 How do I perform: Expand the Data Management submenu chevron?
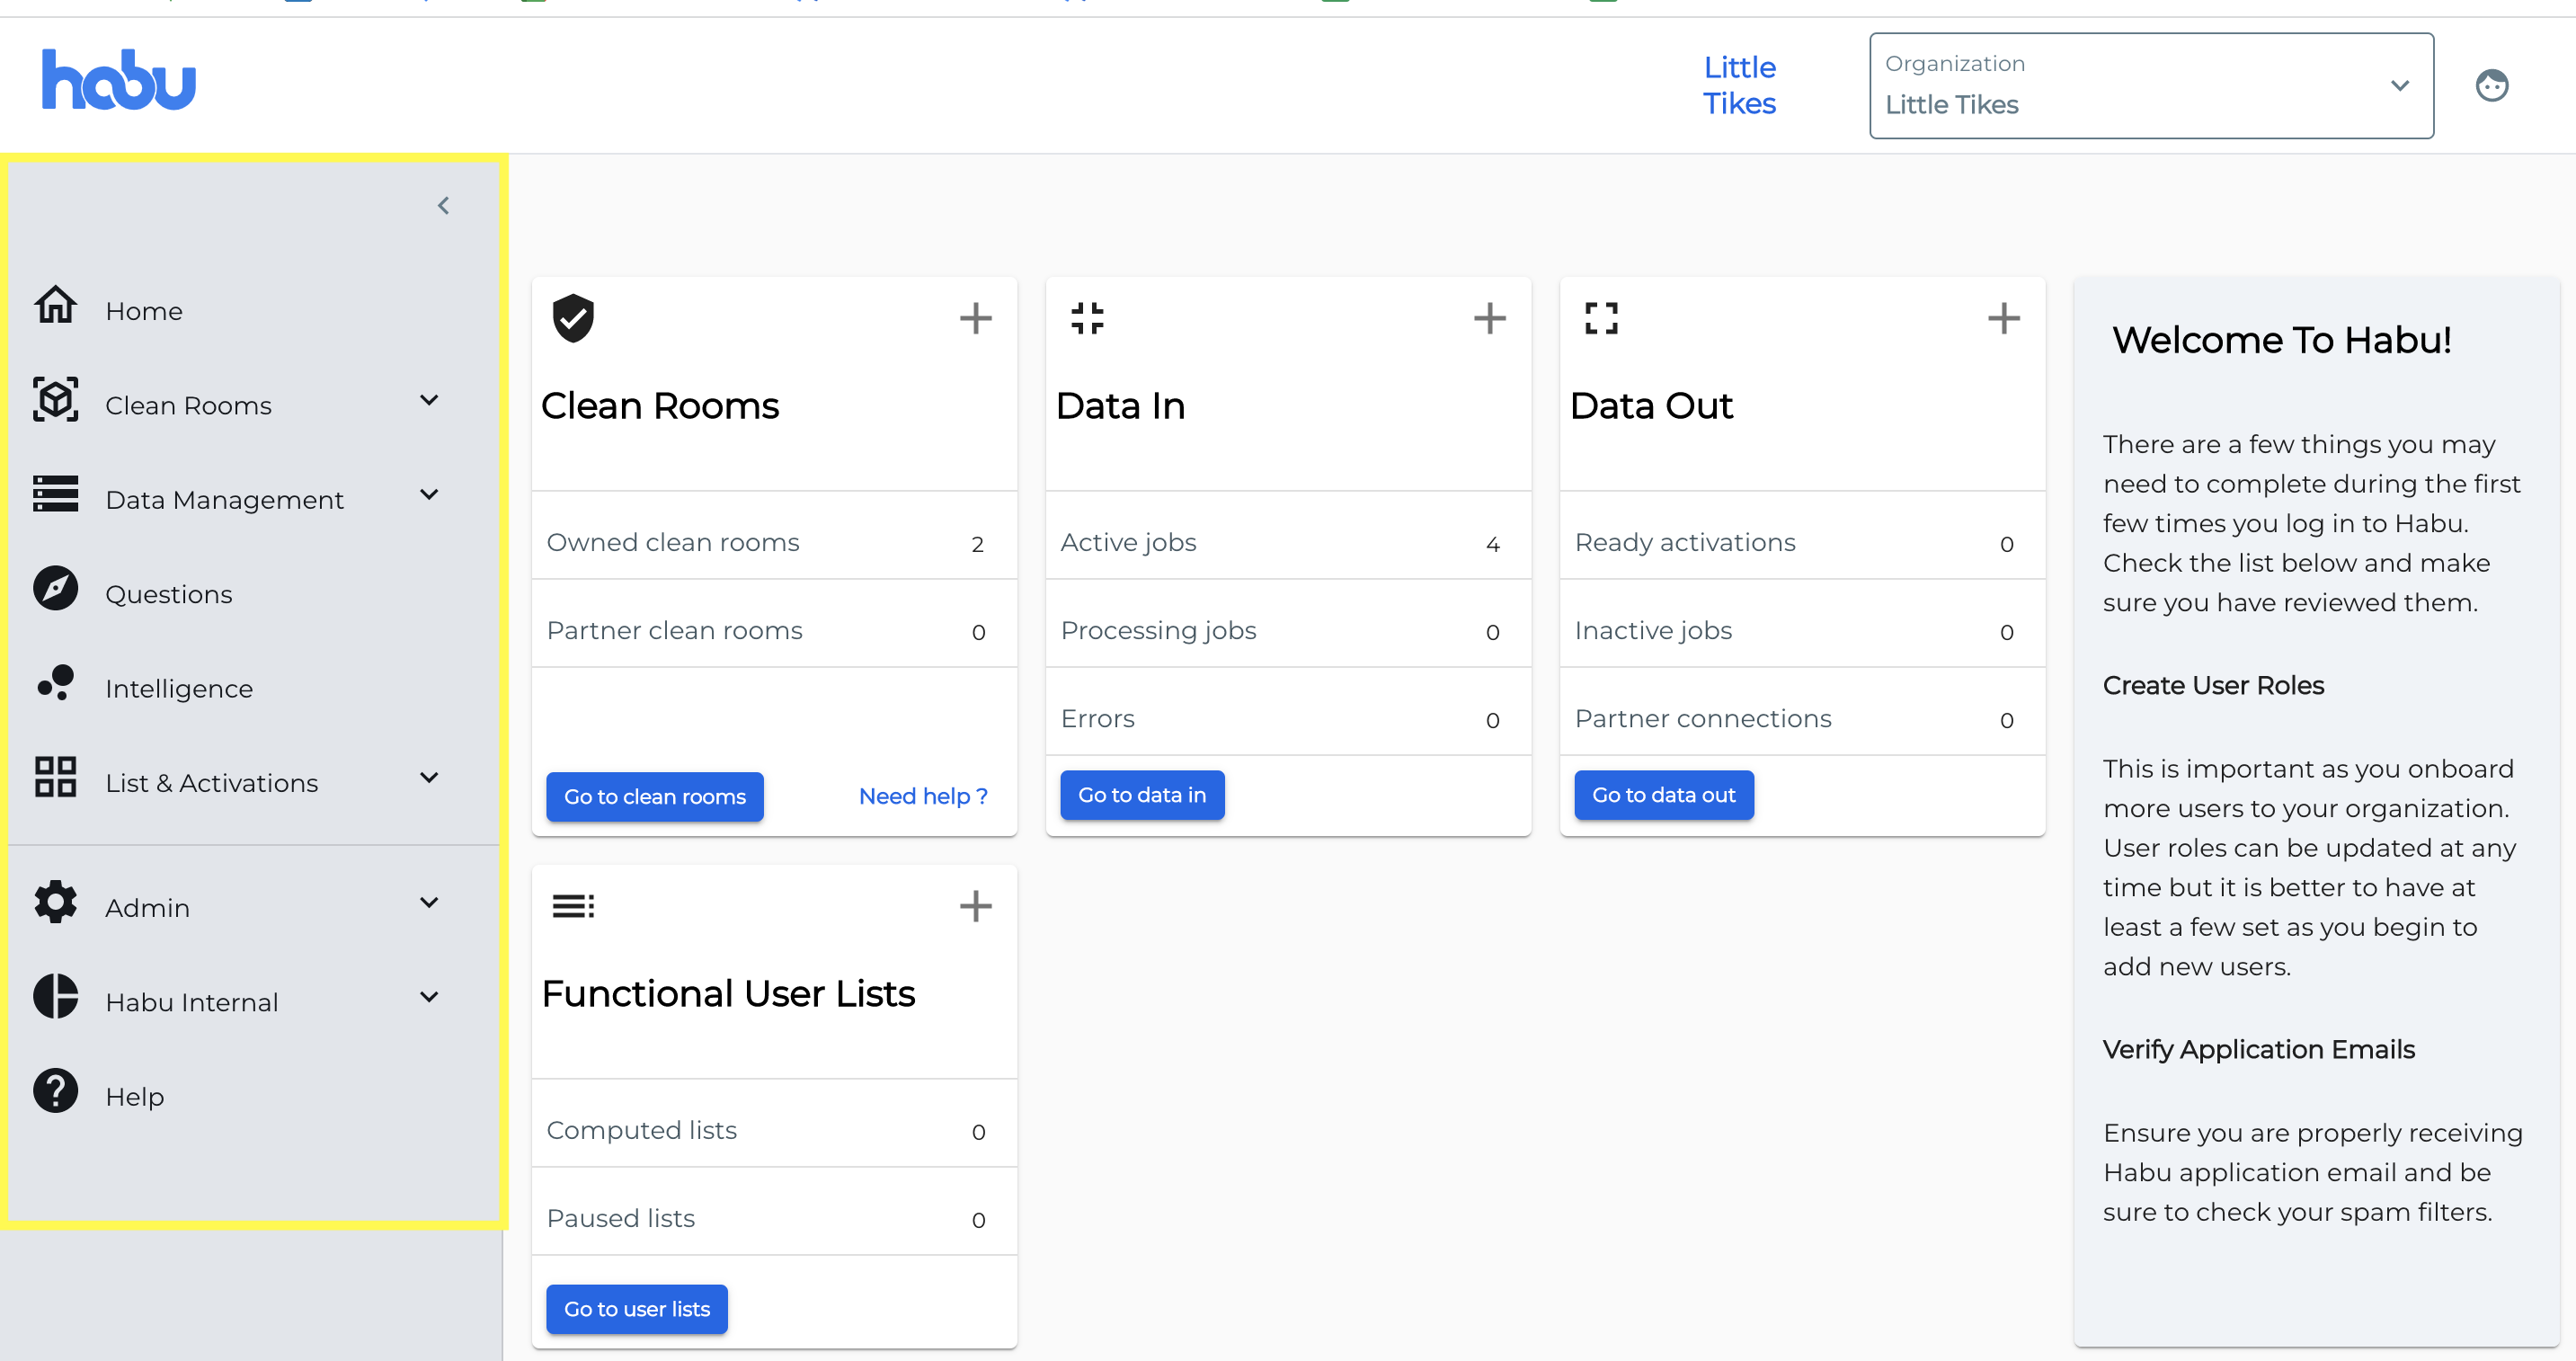[429, 495]
